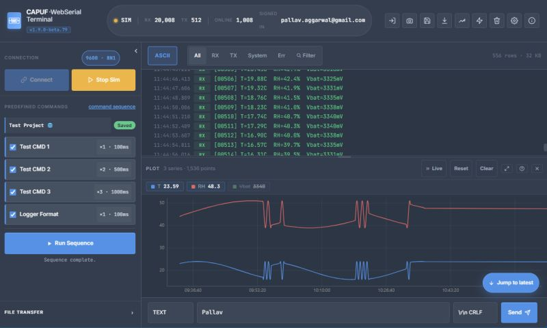Click the ×3 · 1000ms timing label
This screenshot has height=328, width=547.
coord(113,192)
